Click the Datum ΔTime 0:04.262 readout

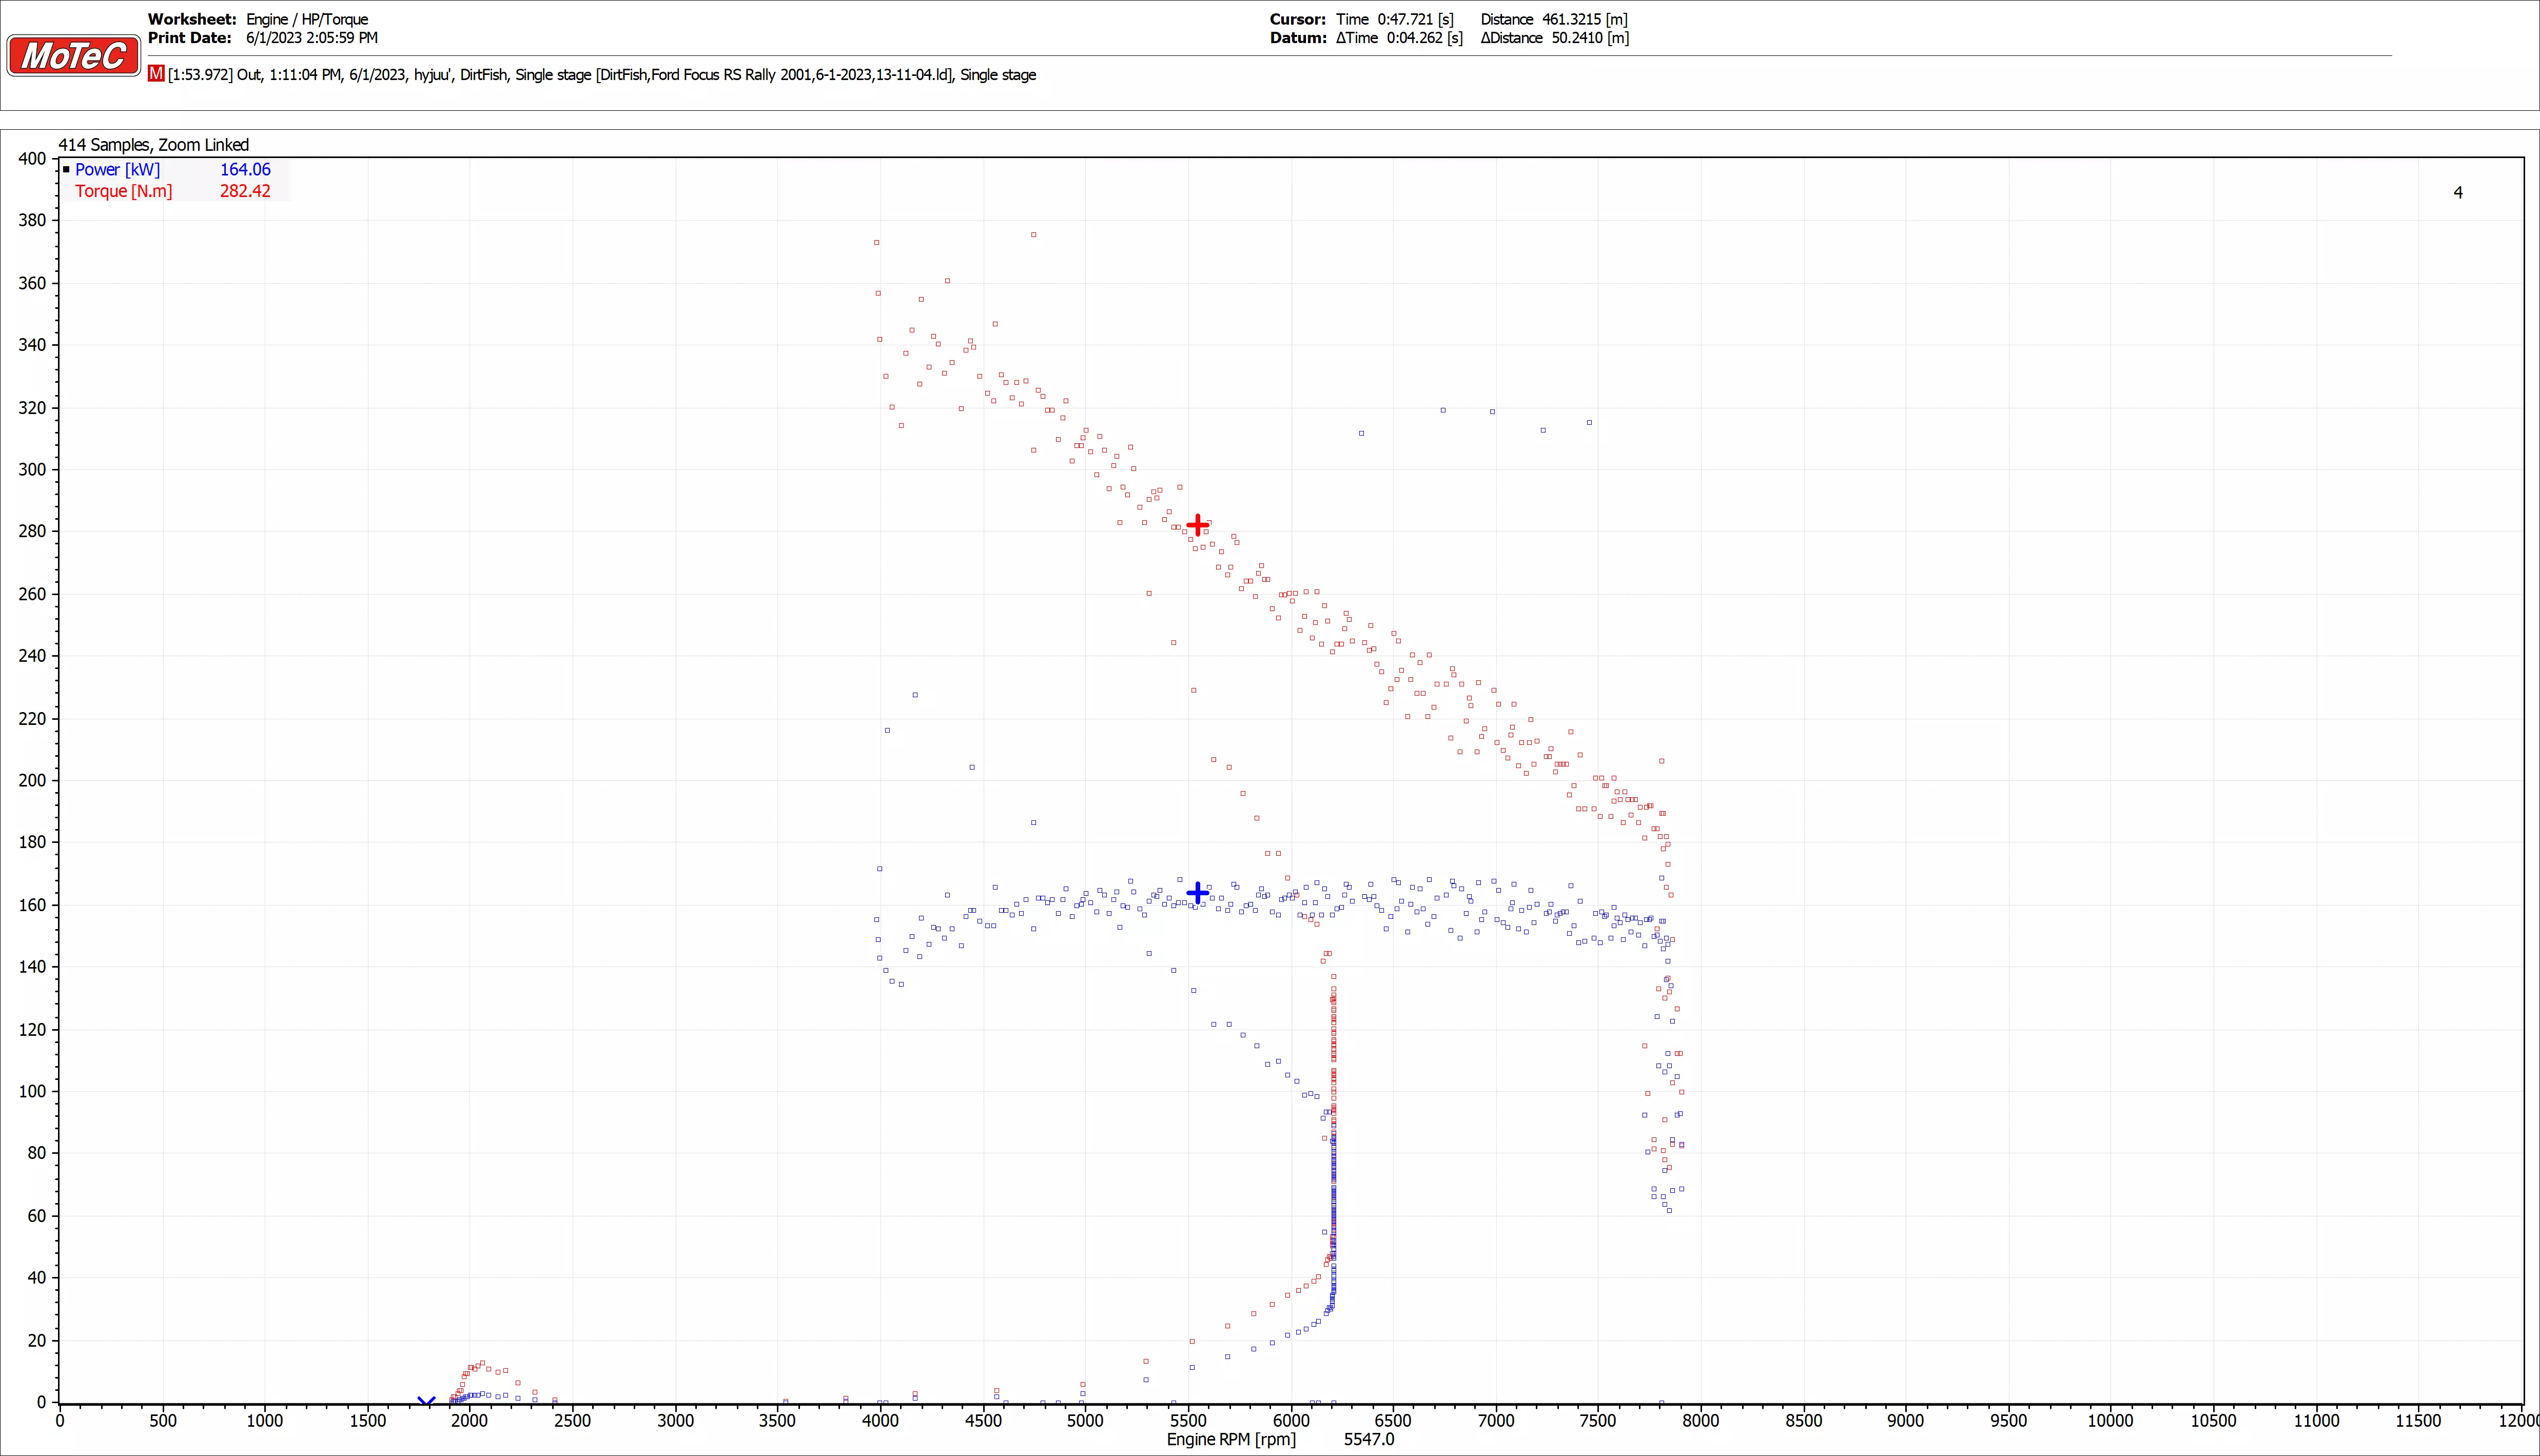(1399, 38)
